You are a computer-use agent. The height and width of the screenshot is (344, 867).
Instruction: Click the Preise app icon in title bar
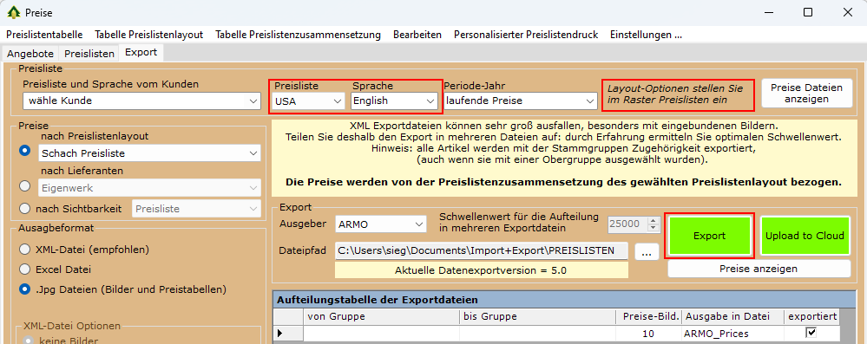pyautogui.click(x=13, y=12)
